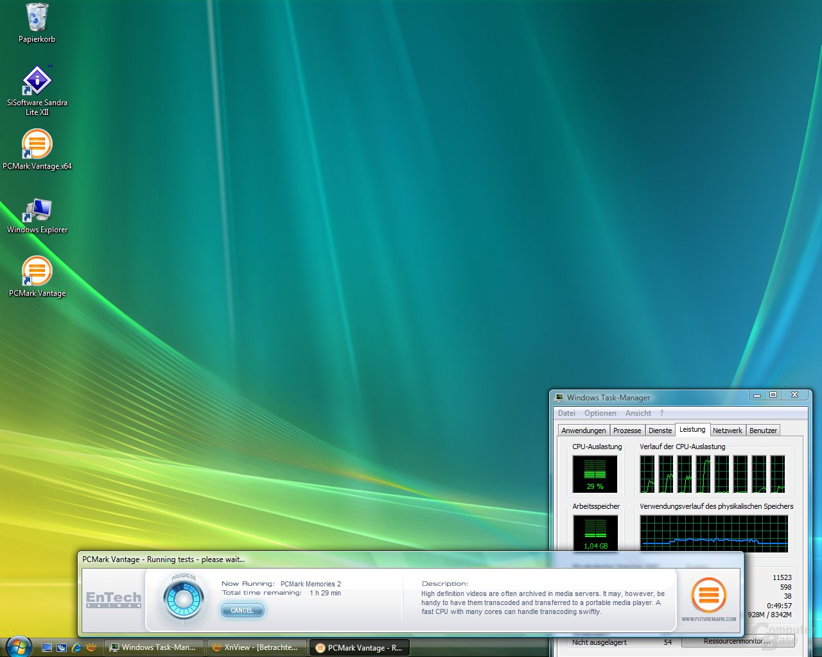Switch to Windows Task-Manager taskbar button
Viewport: 822px width, 657px height.
pos(154,647)
